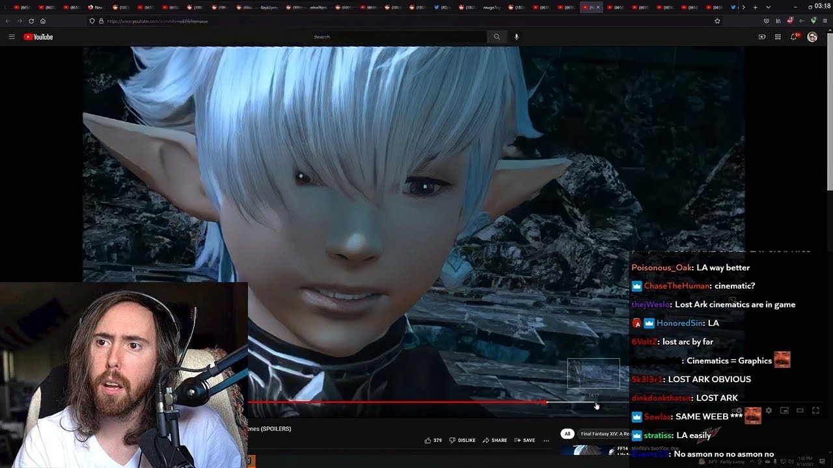Go to the browser home page icon
Image resolution: width=833 pixels, height=468 pixels.
pyautogui.click(x=43, y=21)
